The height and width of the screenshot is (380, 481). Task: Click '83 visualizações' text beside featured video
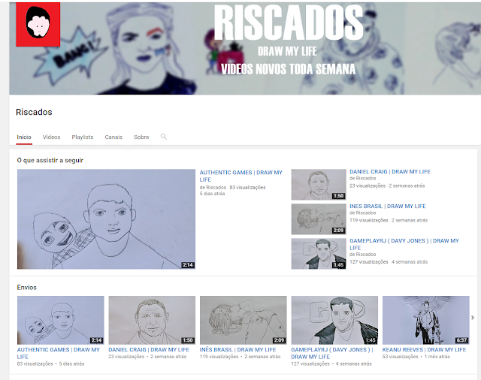coord(247,187)
